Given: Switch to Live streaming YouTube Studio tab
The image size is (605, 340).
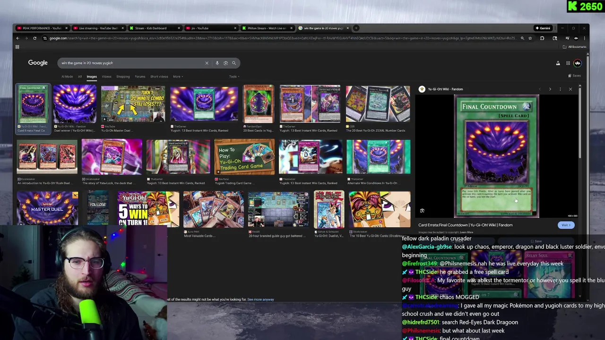Looking at the screenshot, I should coord(98,28).
